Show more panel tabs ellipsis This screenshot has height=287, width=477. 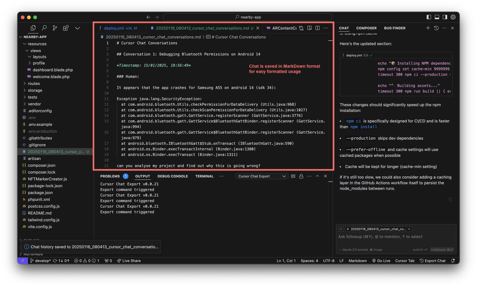coord(221,176)
